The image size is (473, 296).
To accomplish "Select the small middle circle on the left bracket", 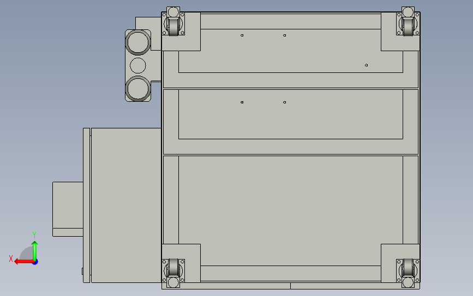I will tap(138, 66).
